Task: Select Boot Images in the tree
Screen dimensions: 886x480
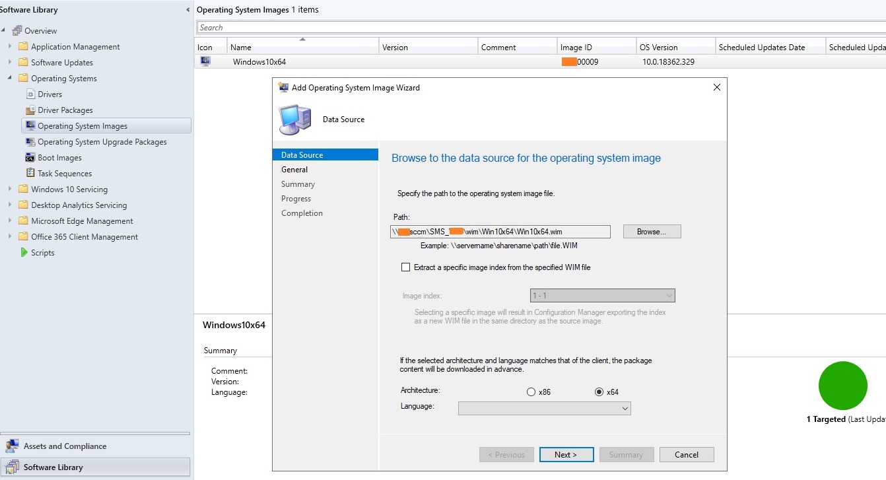Action: 59,158
